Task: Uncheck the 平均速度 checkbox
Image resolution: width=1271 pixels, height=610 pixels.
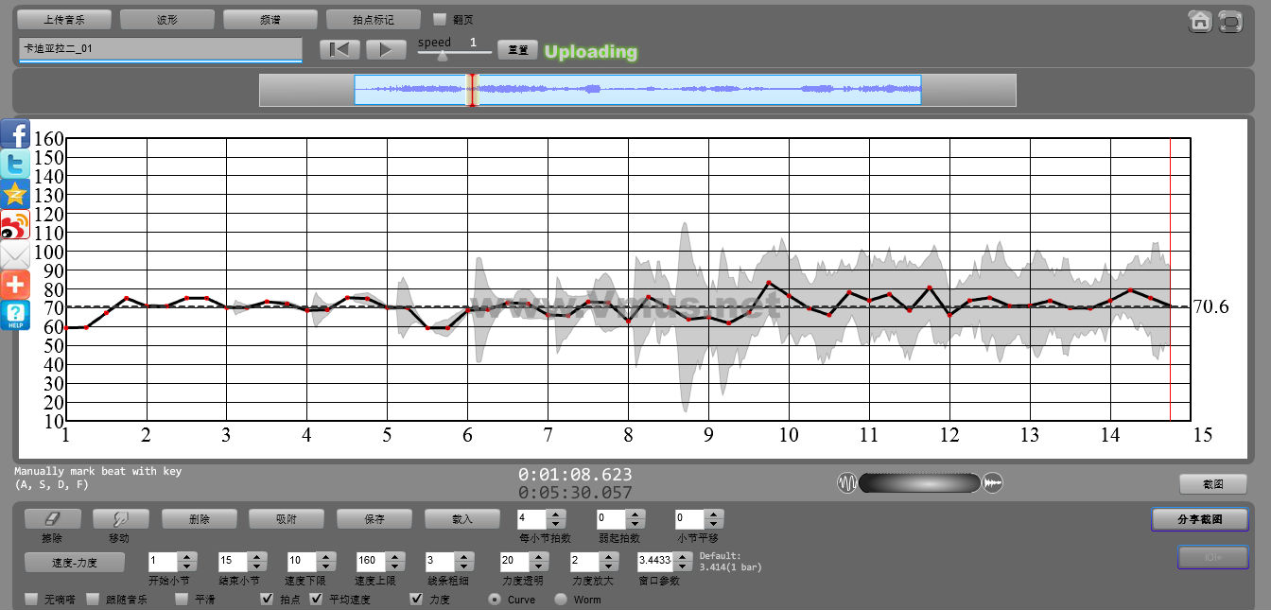Action: coord(317,599)
